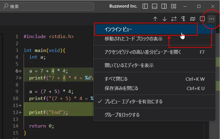This screenshot has width=220, height=139.
Task: Maximize the editor window
Action: click(x=199, y=6)
